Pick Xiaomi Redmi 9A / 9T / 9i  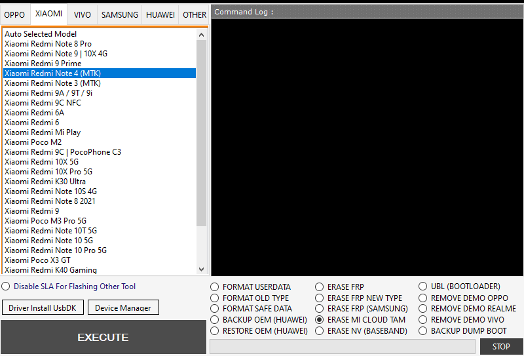click(x=100, y=92)
